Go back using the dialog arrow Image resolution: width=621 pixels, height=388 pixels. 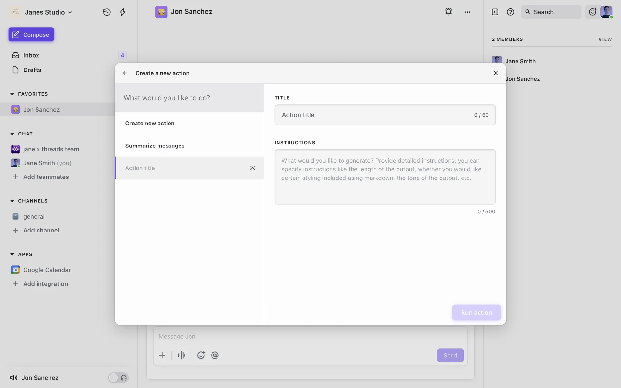point(125,73)
